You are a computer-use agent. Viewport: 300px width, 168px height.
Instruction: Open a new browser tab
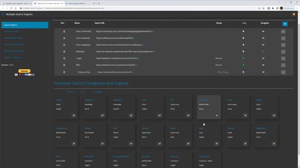click(99, 3)
